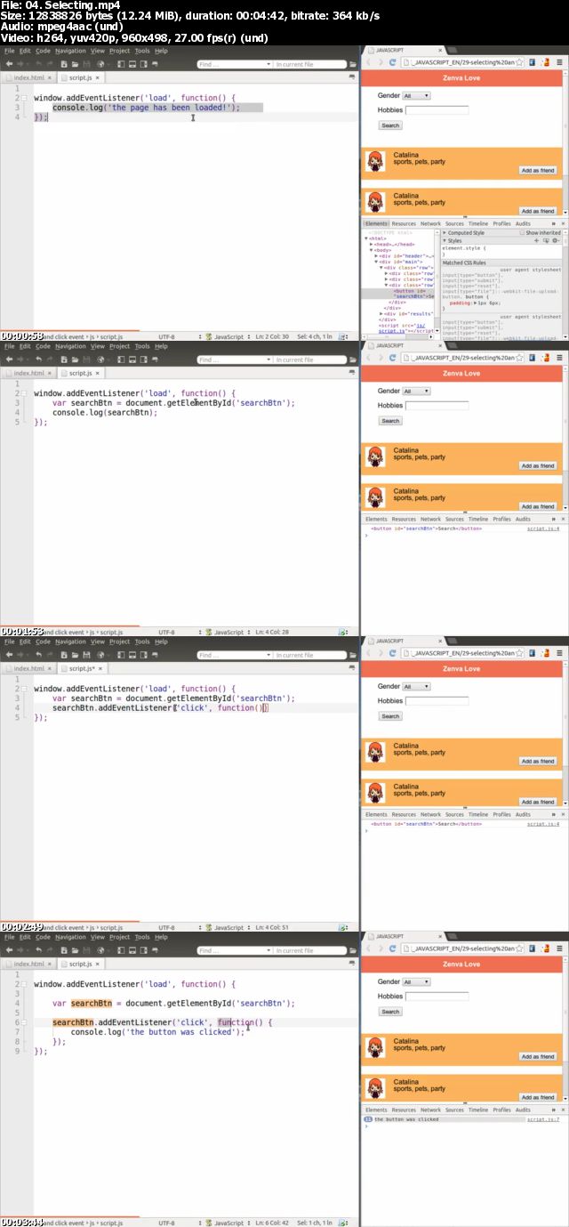Image resolution: width=569 pixels, height=1227 pixels.
Task: Toggle bottom pane icon in 00:00:58 frame toolbar
Action: [x=132, y=64]
